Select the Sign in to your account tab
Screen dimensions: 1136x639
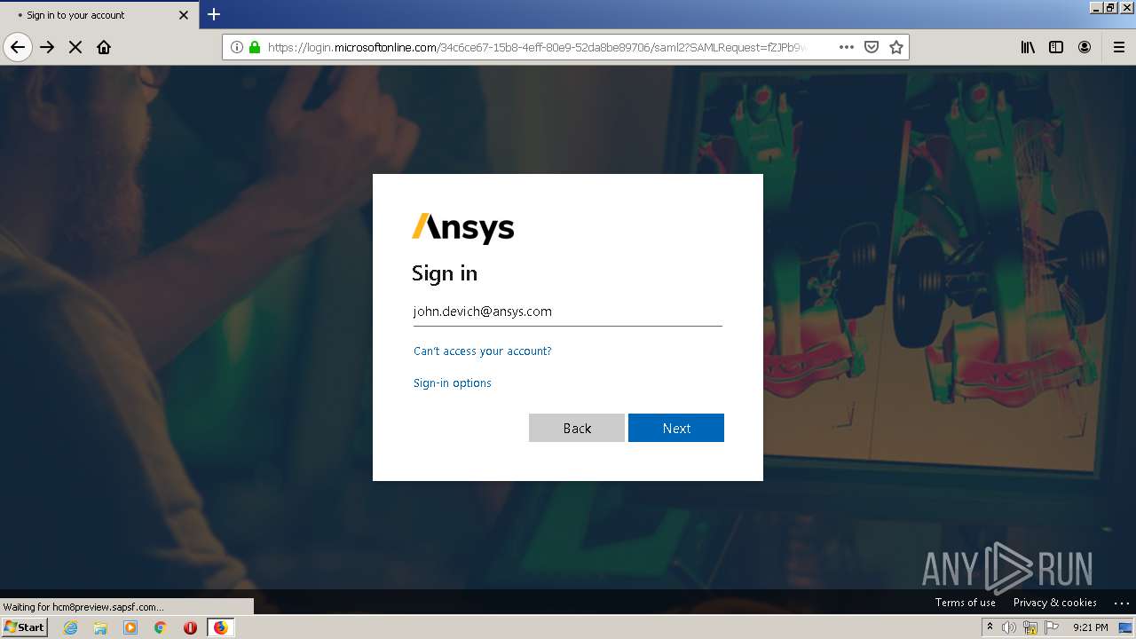point(99,15)
